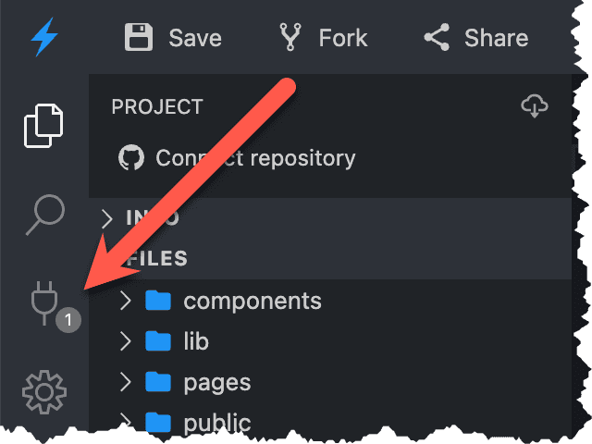Share the project
This screenshot has height=444, width=592.
pyautogui.click(x=475, y=38)
